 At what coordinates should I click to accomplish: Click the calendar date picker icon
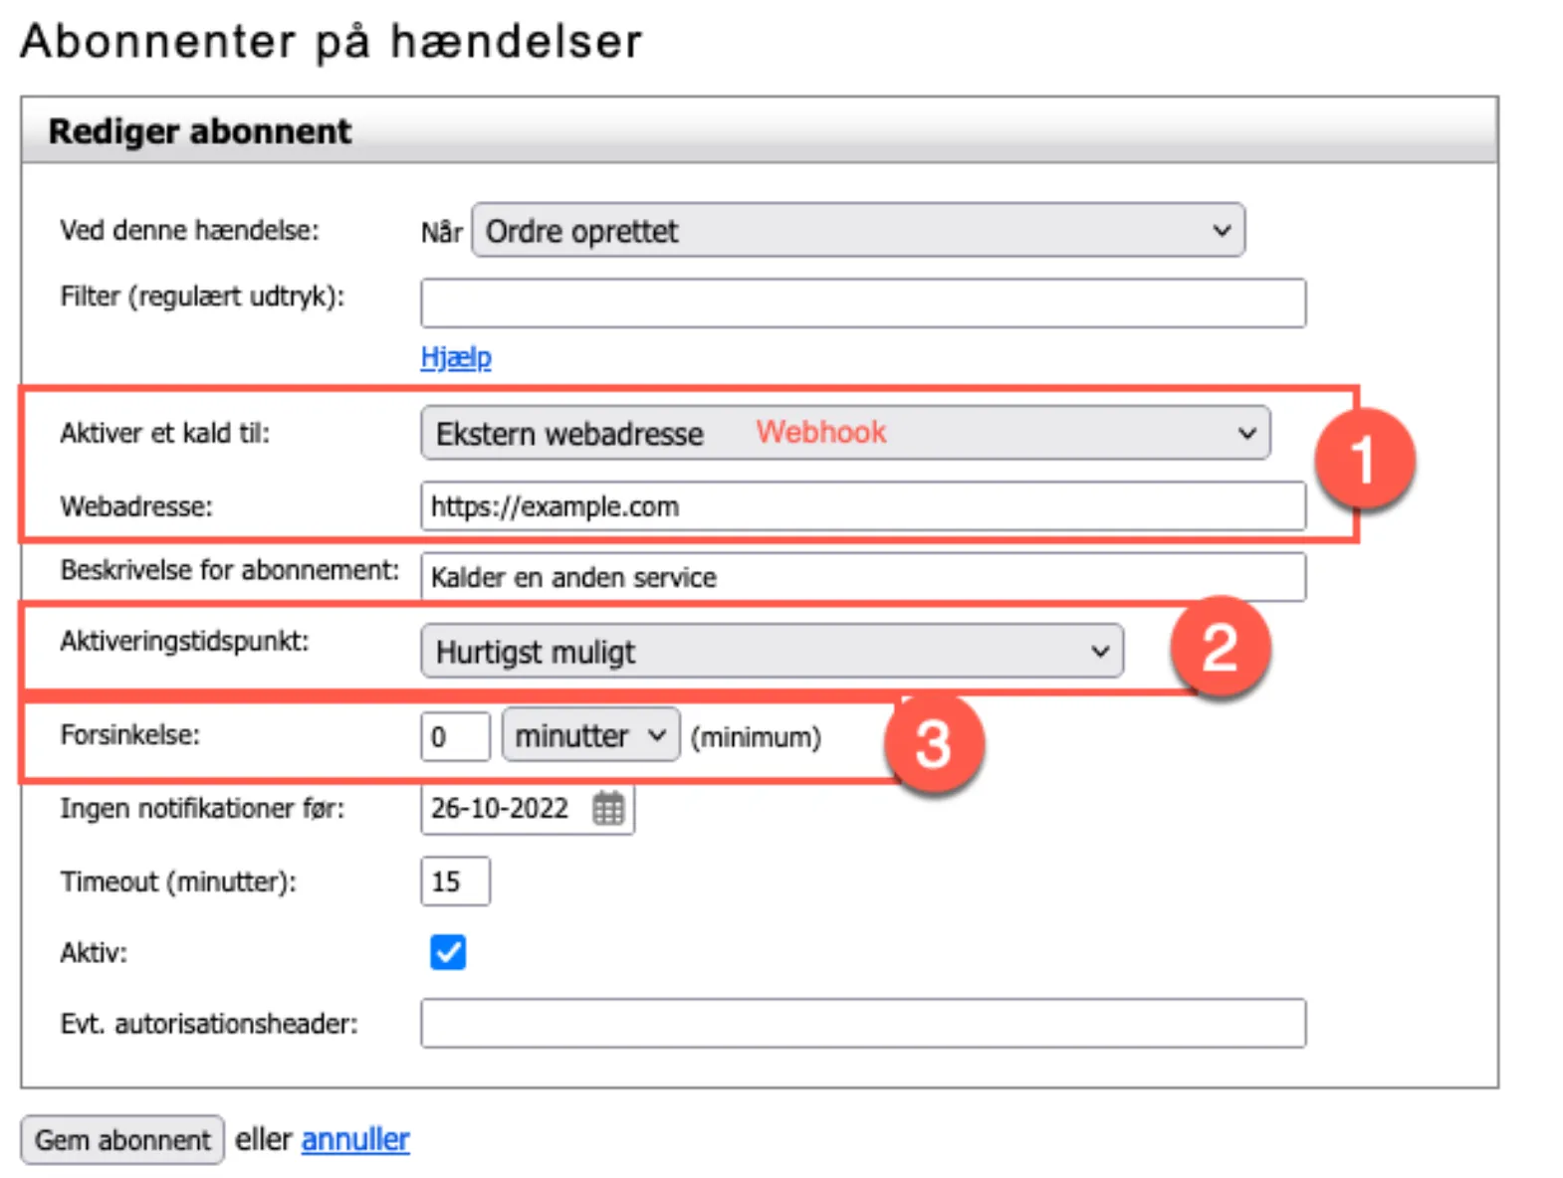(608, 808)
